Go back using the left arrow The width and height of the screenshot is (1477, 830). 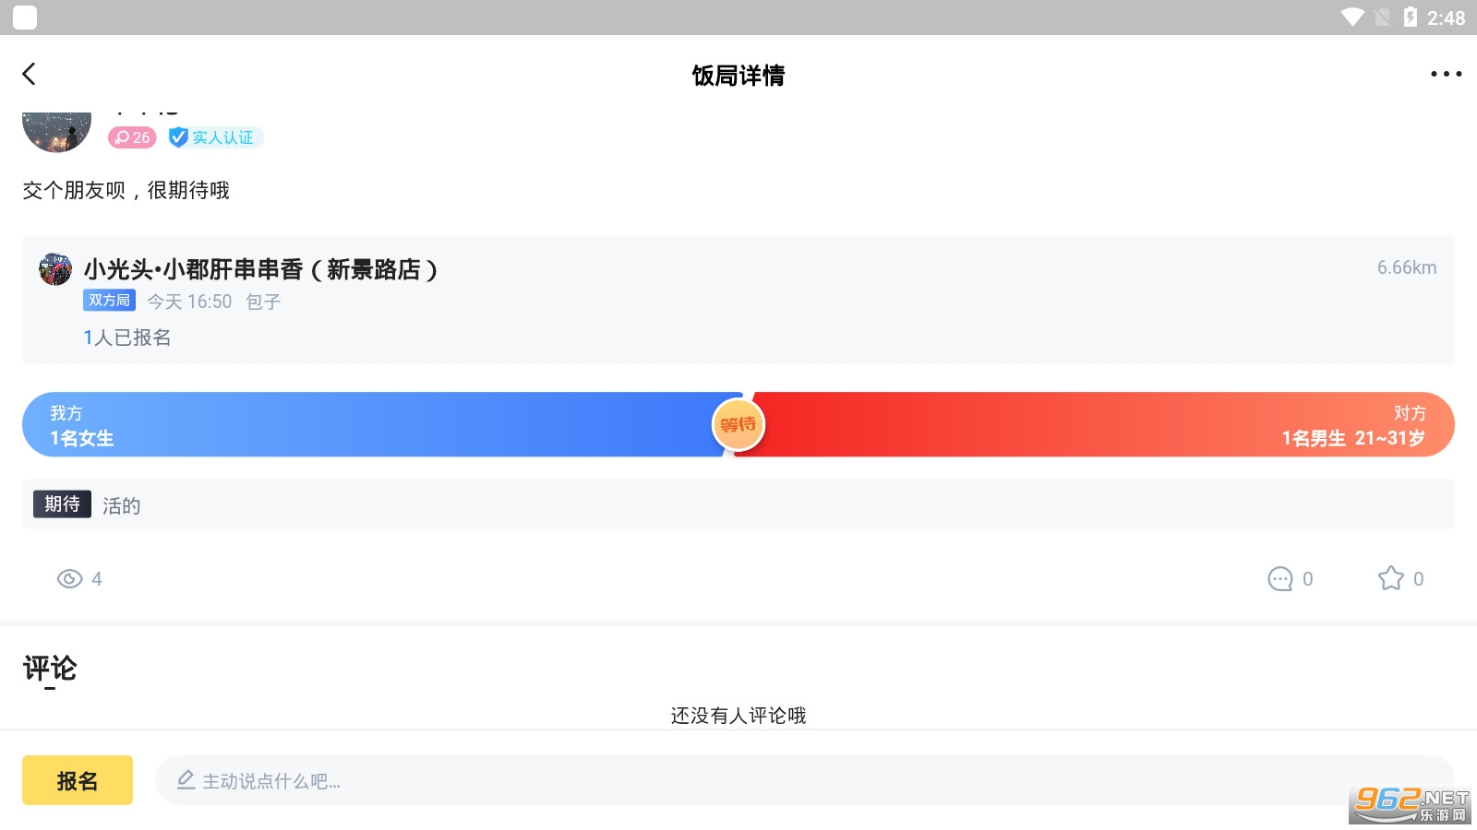(x=30, y=74)
